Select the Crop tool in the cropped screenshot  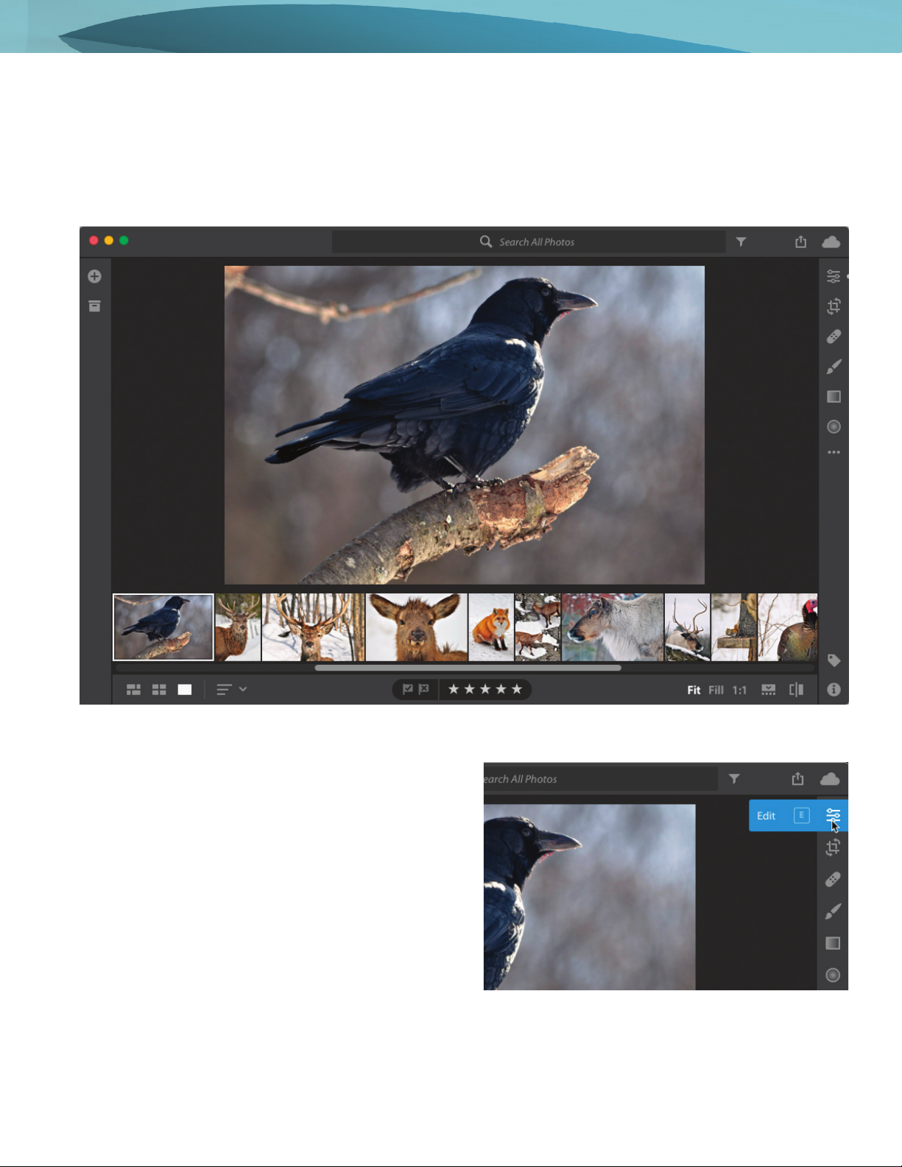tap(833, 847)
